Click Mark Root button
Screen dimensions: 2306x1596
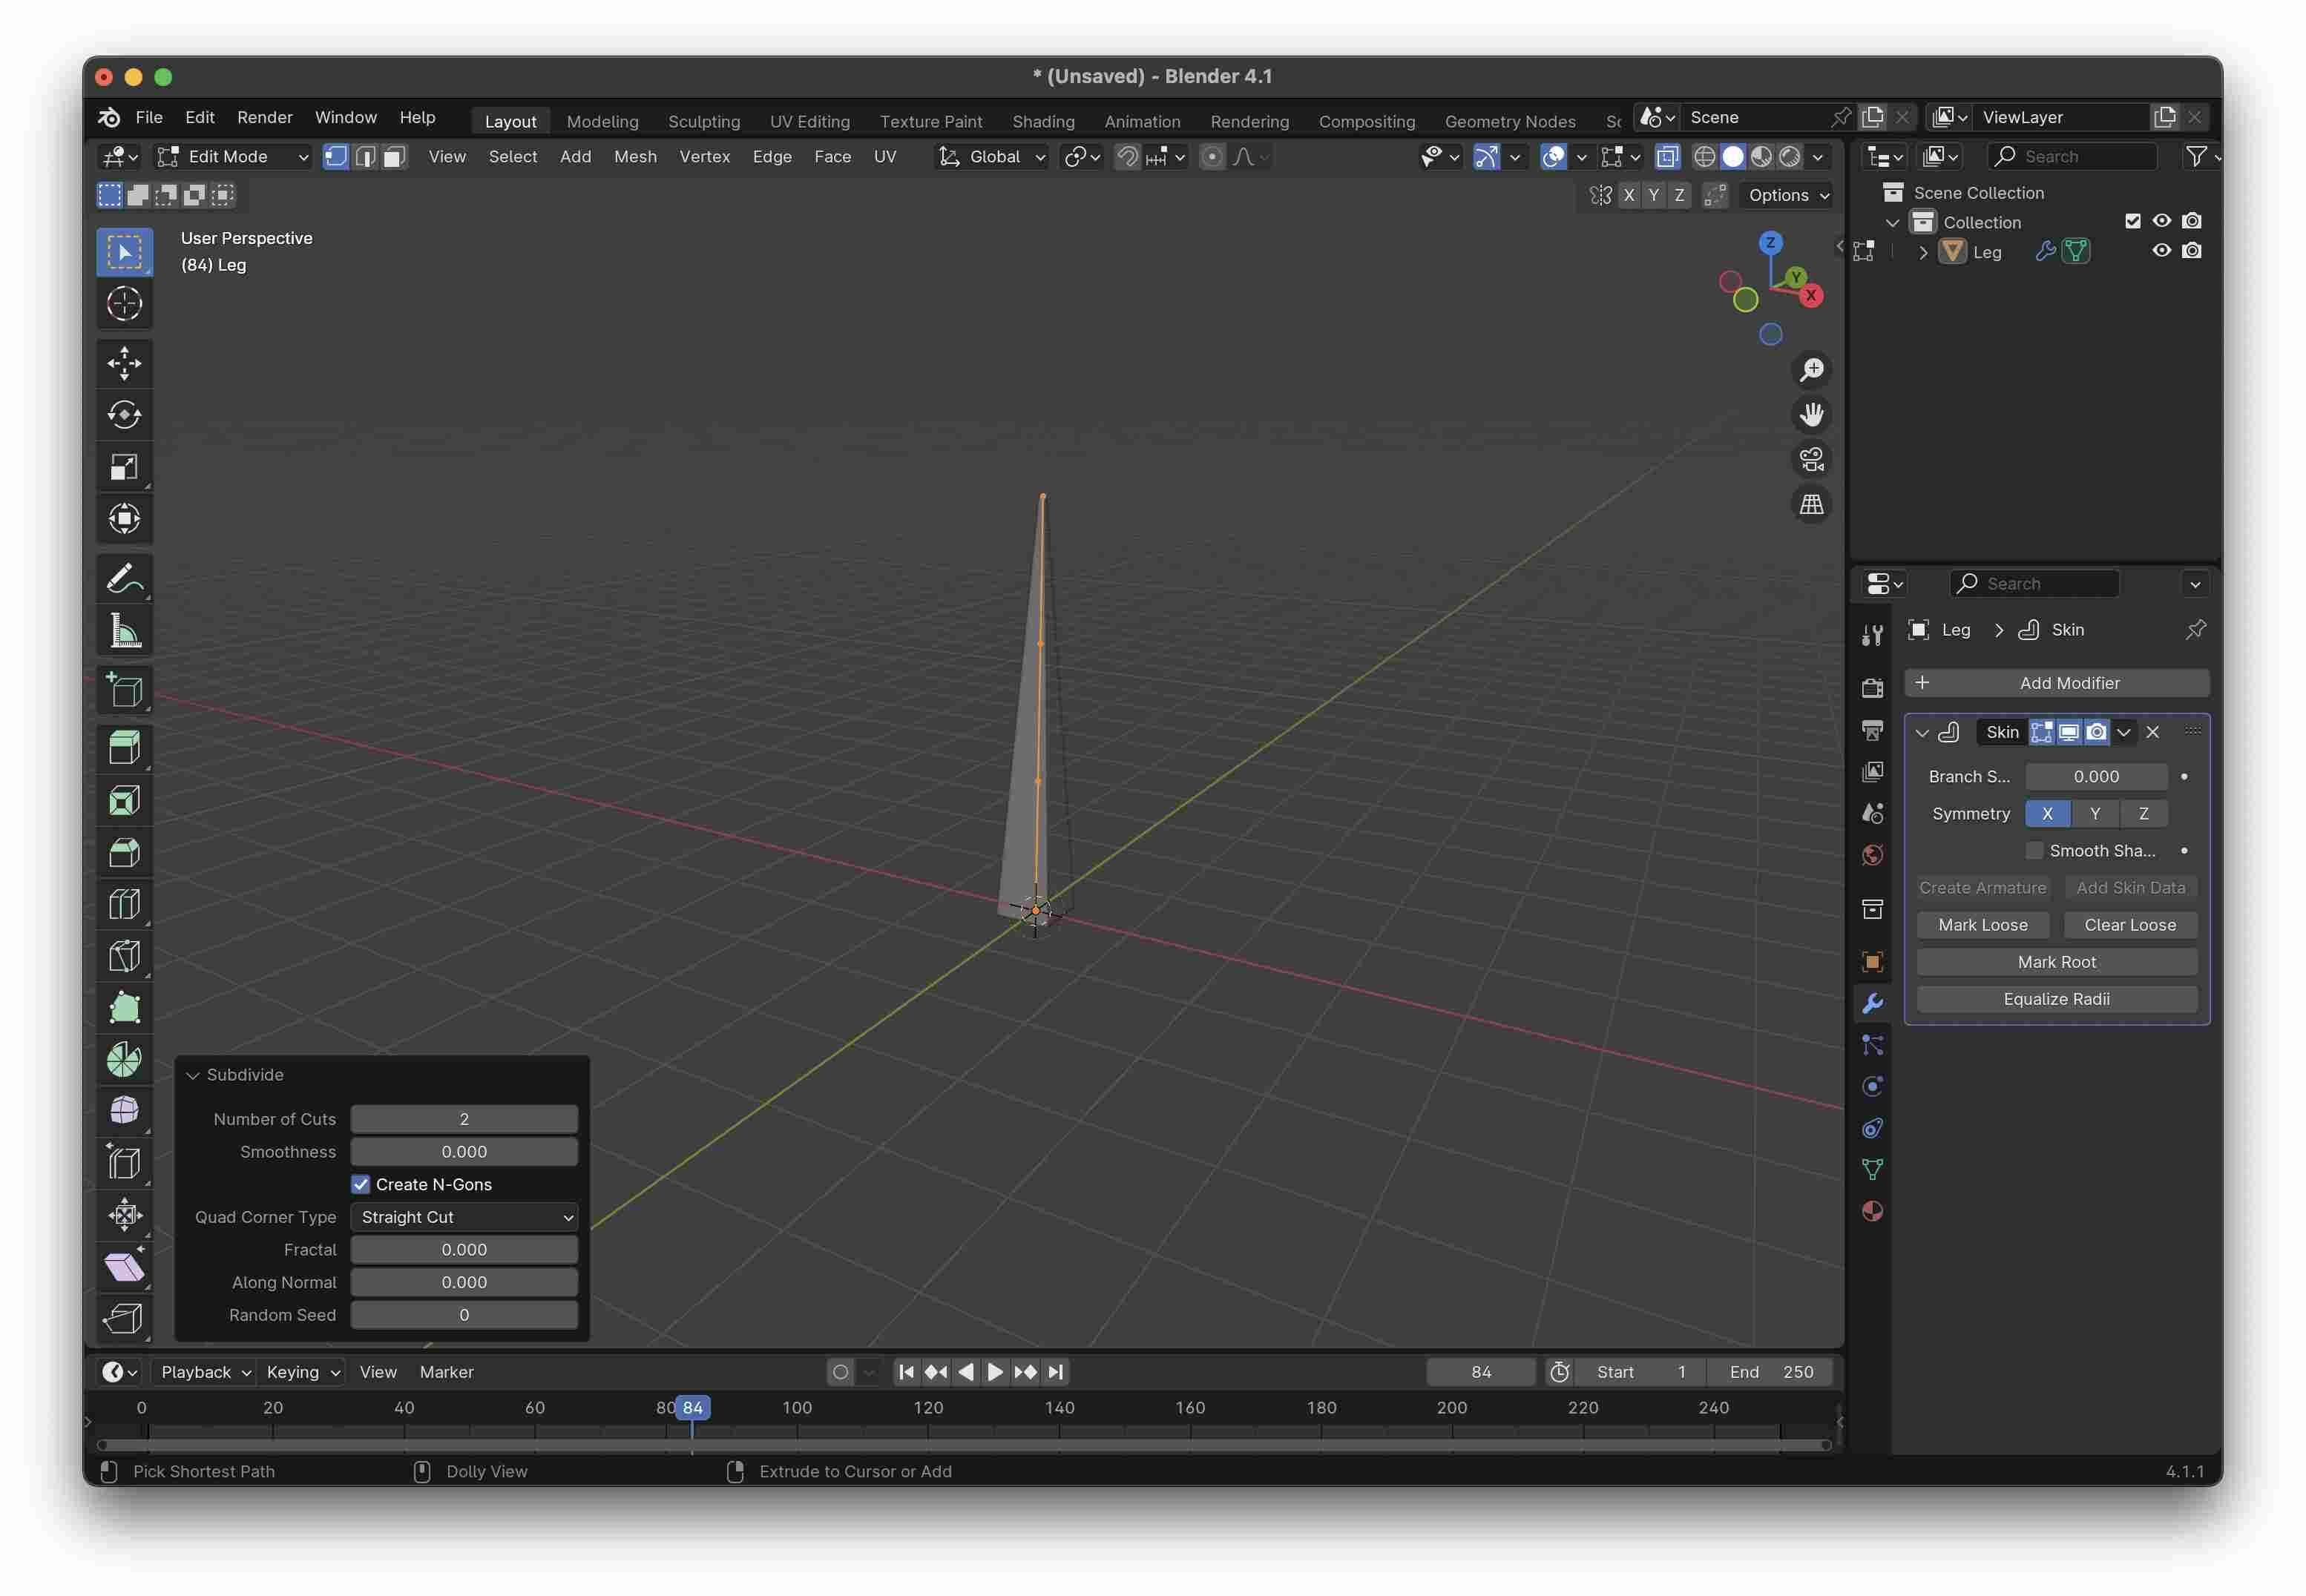point(2056,962)
